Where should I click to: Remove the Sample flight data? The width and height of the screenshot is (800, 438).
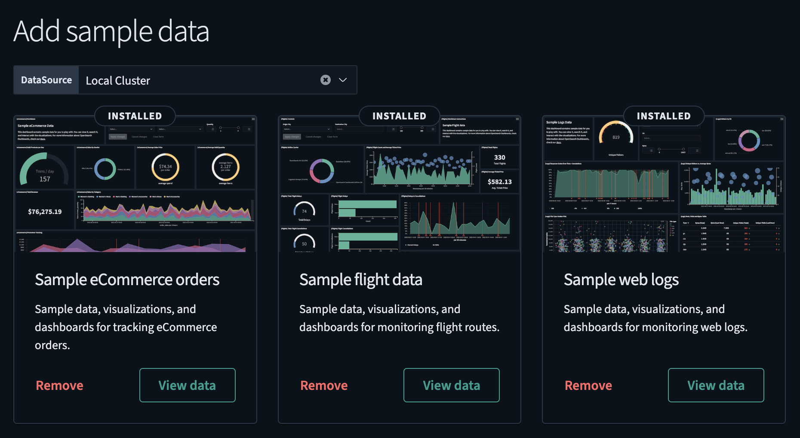click(324, 385)
